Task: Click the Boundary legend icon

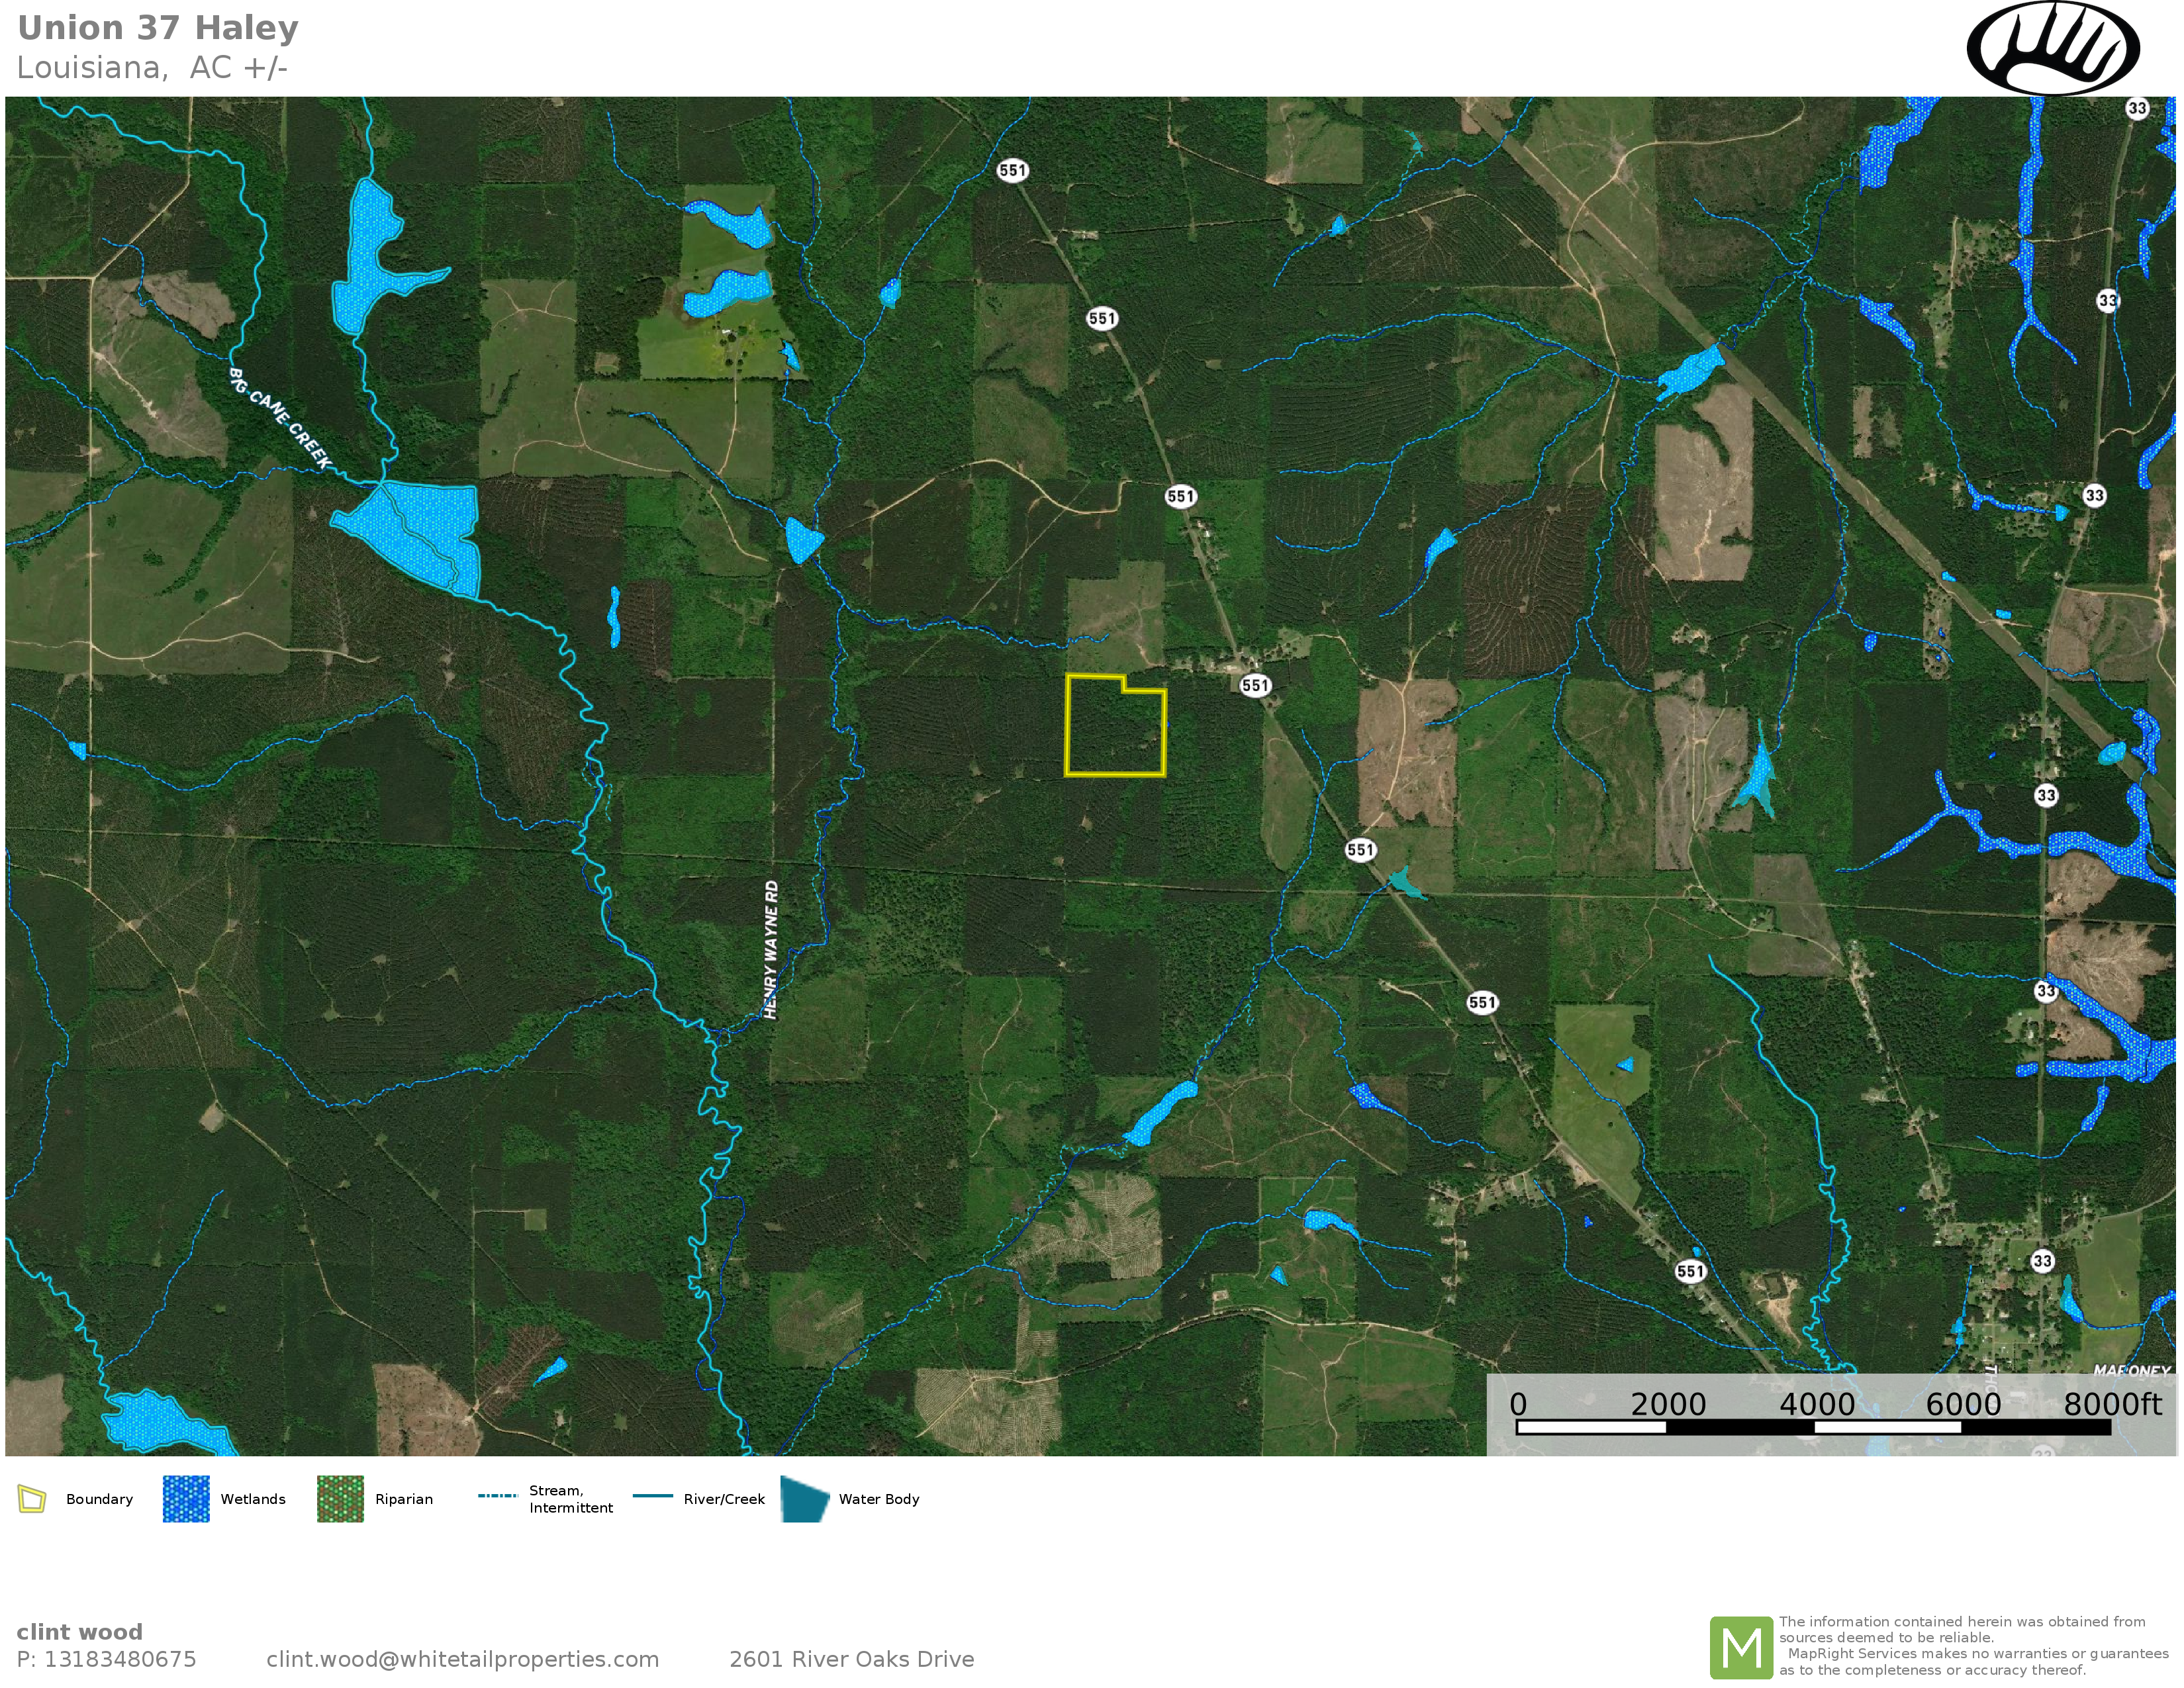Action: click(32, 1499)
